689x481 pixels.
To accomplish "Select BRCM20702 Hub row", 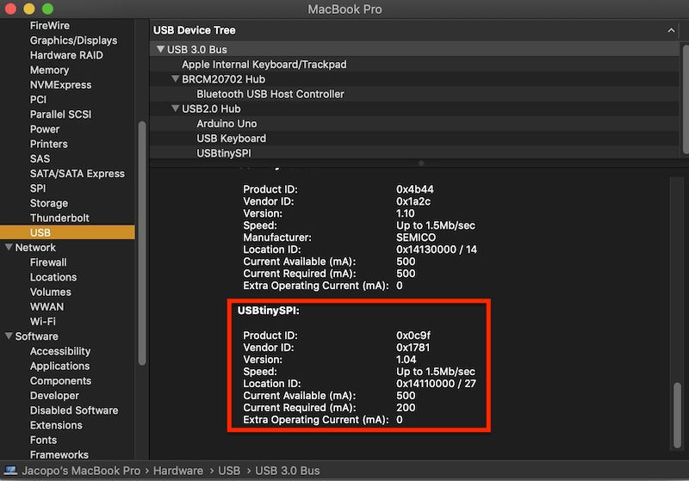I will (x=415, y=79).
